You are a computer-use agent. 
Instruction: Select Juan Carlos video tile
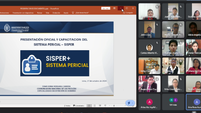(x=173, y=12)
